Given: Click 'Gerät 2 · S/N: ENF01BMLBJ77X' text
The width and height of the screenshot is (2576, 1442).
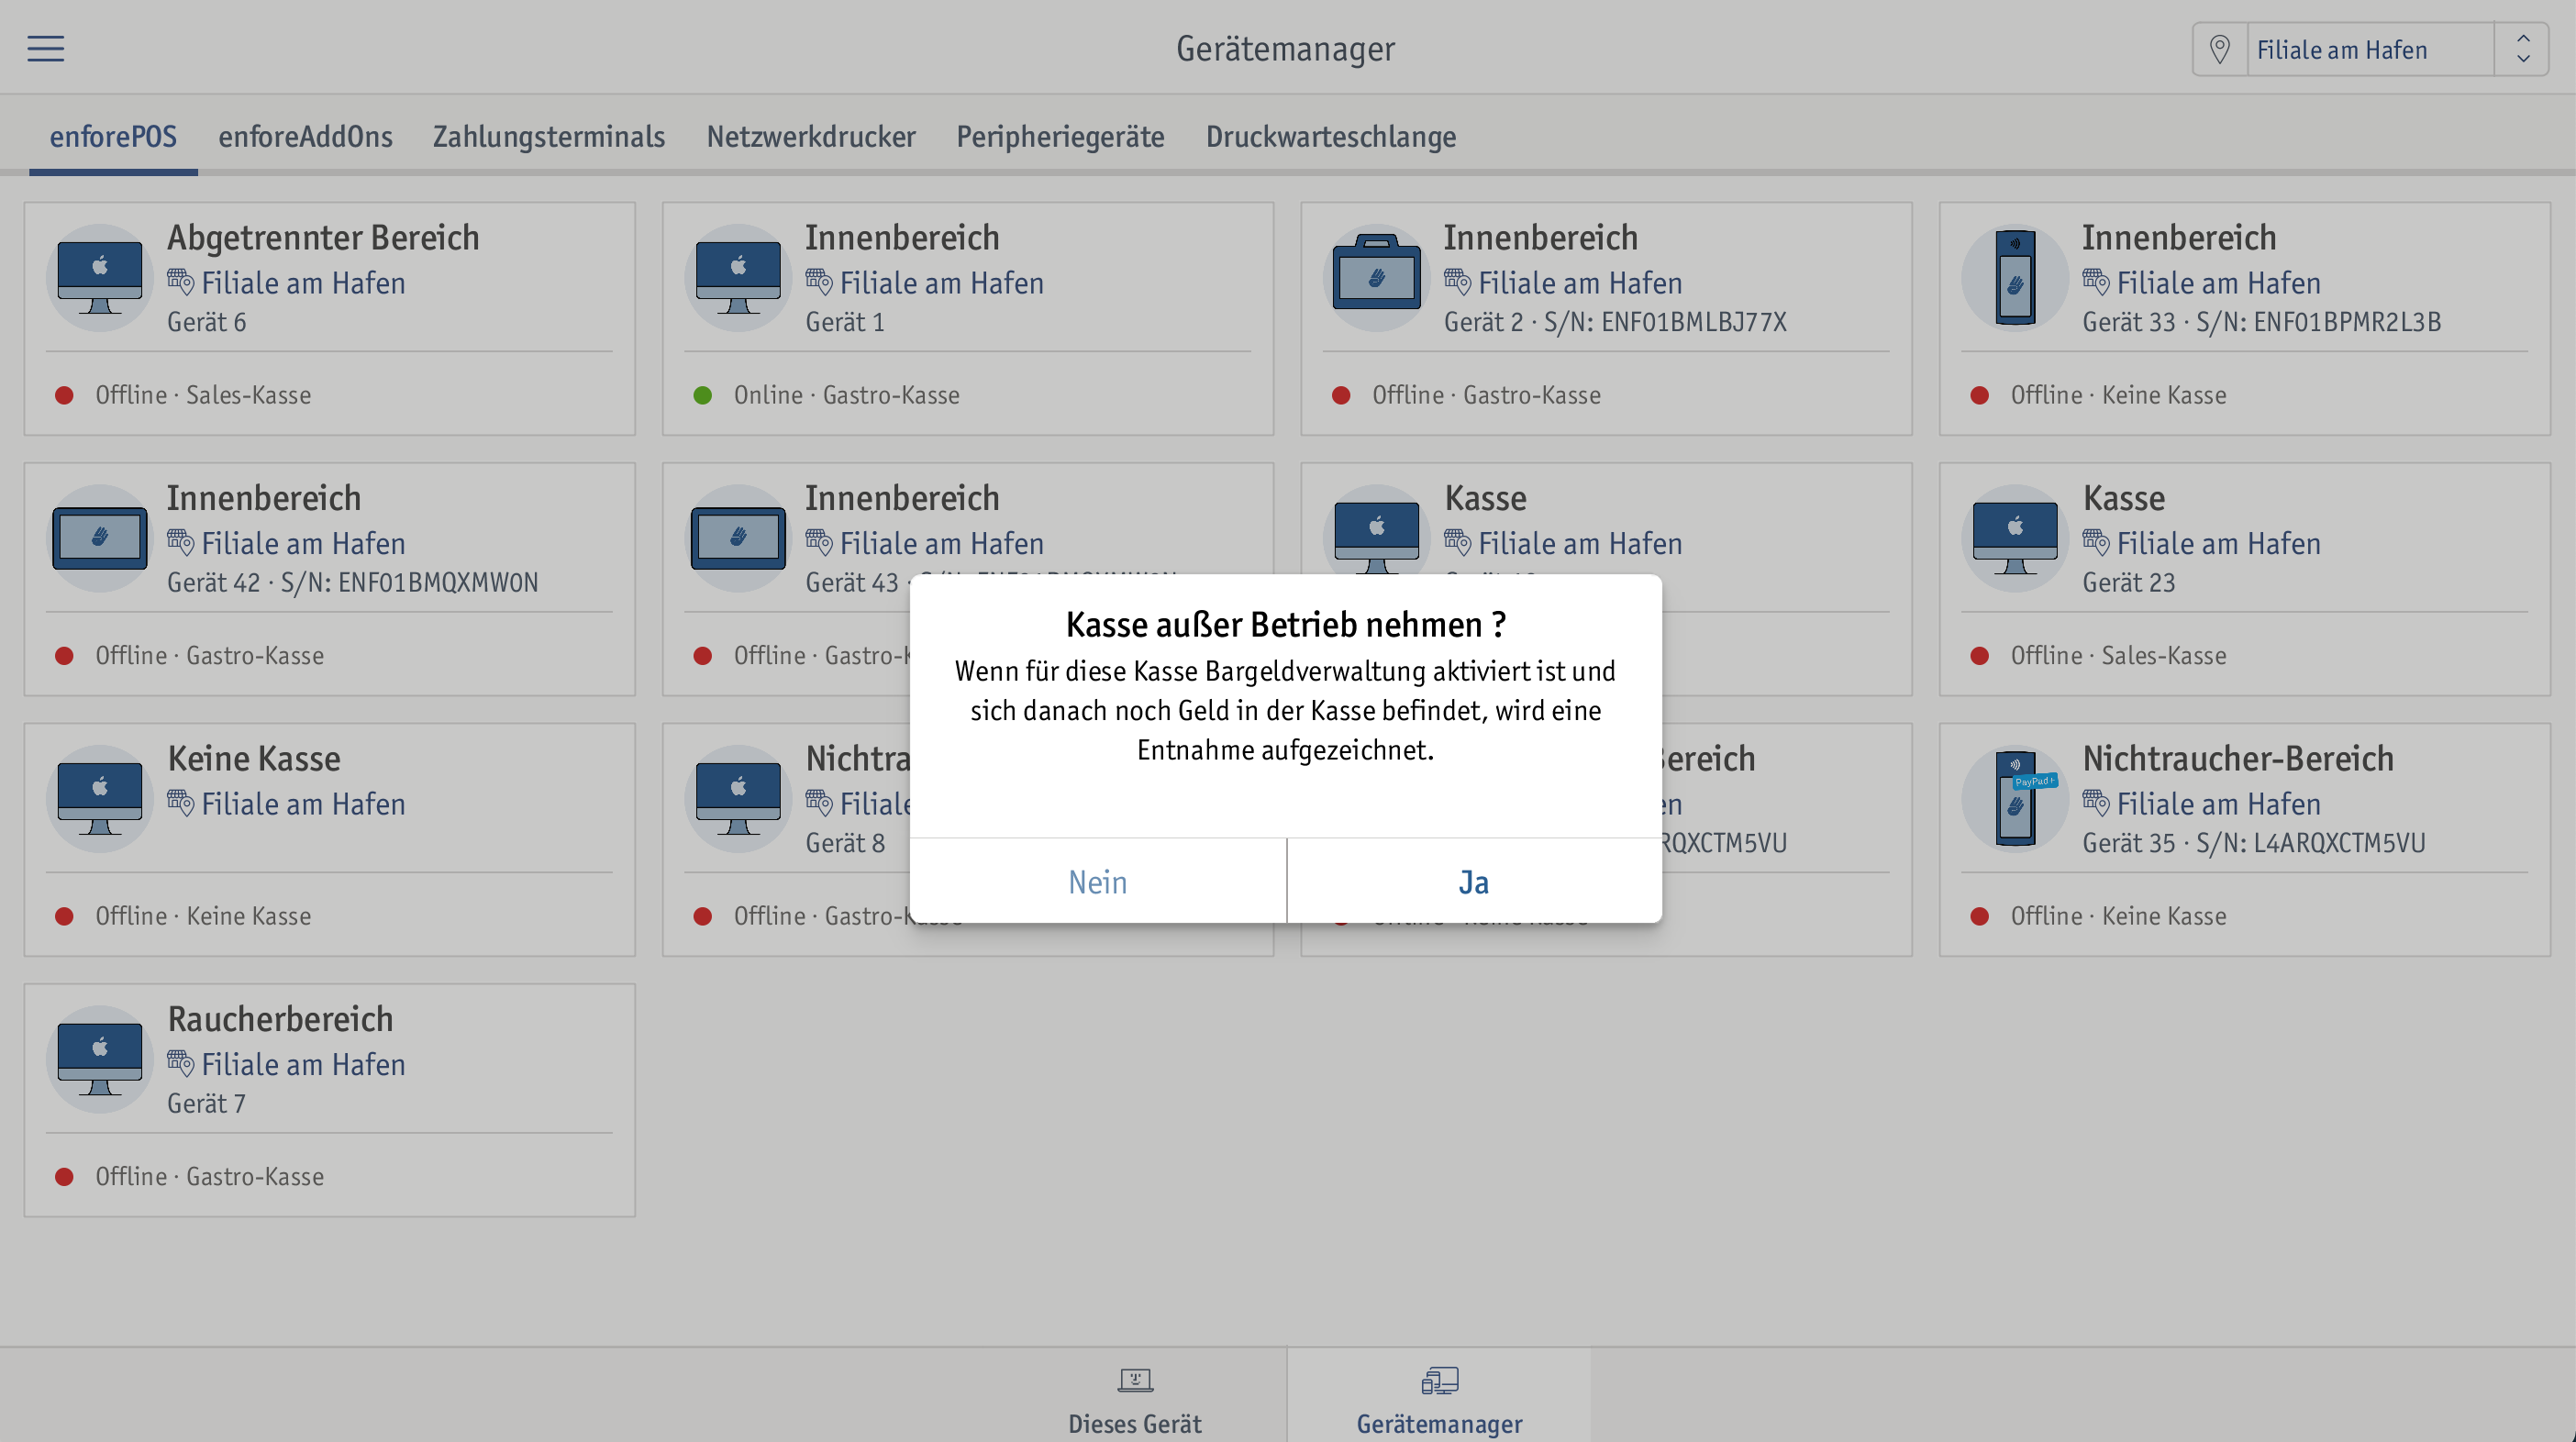Looking at the screenshot, I should point(1614,322).
